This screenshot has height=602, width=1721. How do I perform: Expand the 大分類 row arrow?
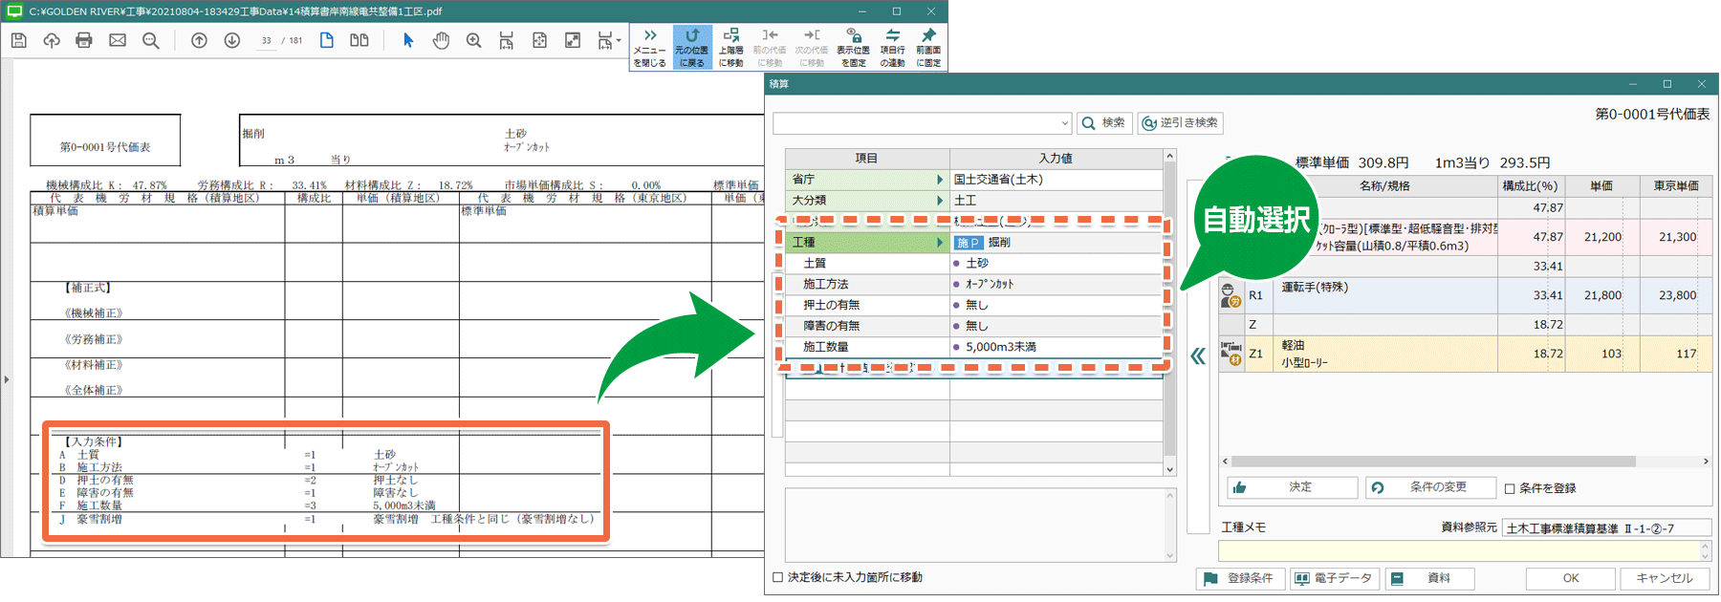coord(940,200)
